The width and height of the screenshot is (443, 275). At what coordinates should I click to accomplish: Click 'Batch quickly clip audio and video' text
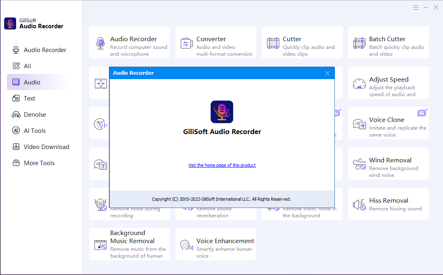pos(397,50)
